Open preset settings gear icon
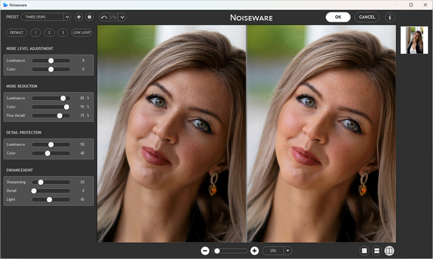This screenshot has width=433, height=259. [x=89, y=17]
